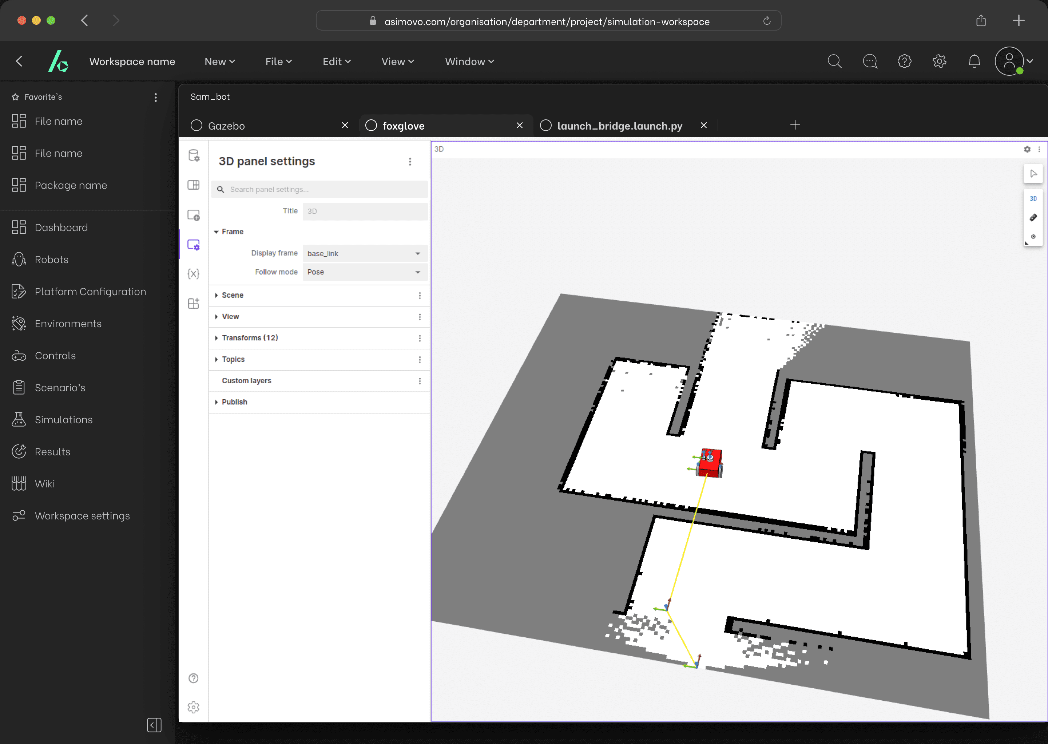Click the add panel icon

tap(194, 215)
